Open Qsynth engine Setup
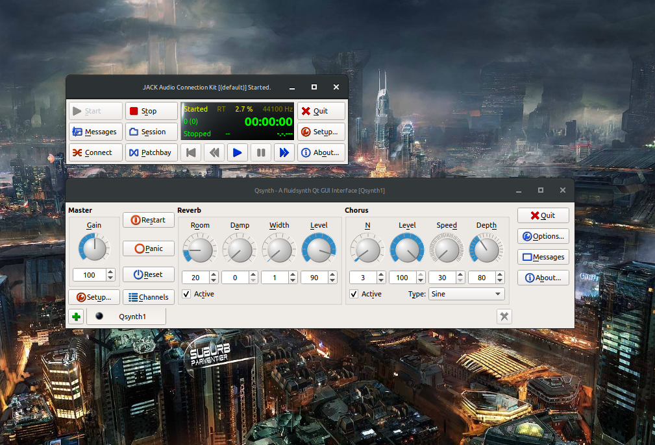Viewport: 655px width, 445px height. coord(94,297)
